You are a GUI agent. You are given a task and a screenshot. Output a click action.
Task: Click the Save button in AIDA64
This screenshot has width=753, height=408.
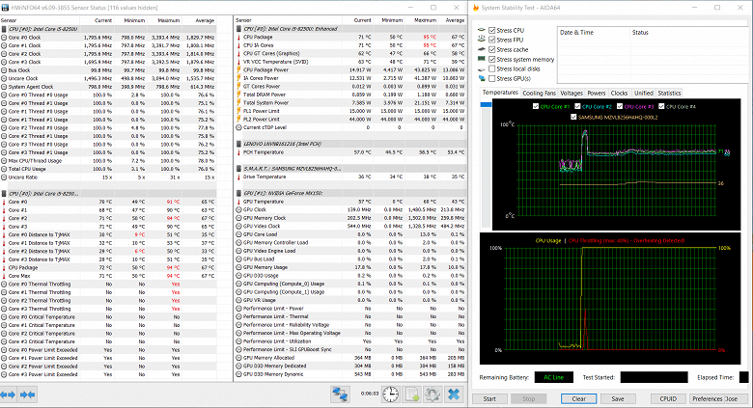click(618, 398)
